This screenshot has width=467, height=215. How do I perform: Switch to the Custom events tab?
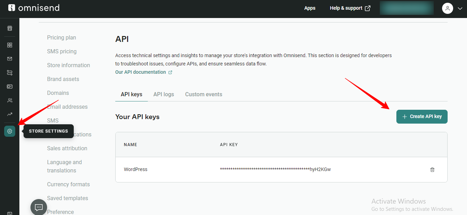204,94
